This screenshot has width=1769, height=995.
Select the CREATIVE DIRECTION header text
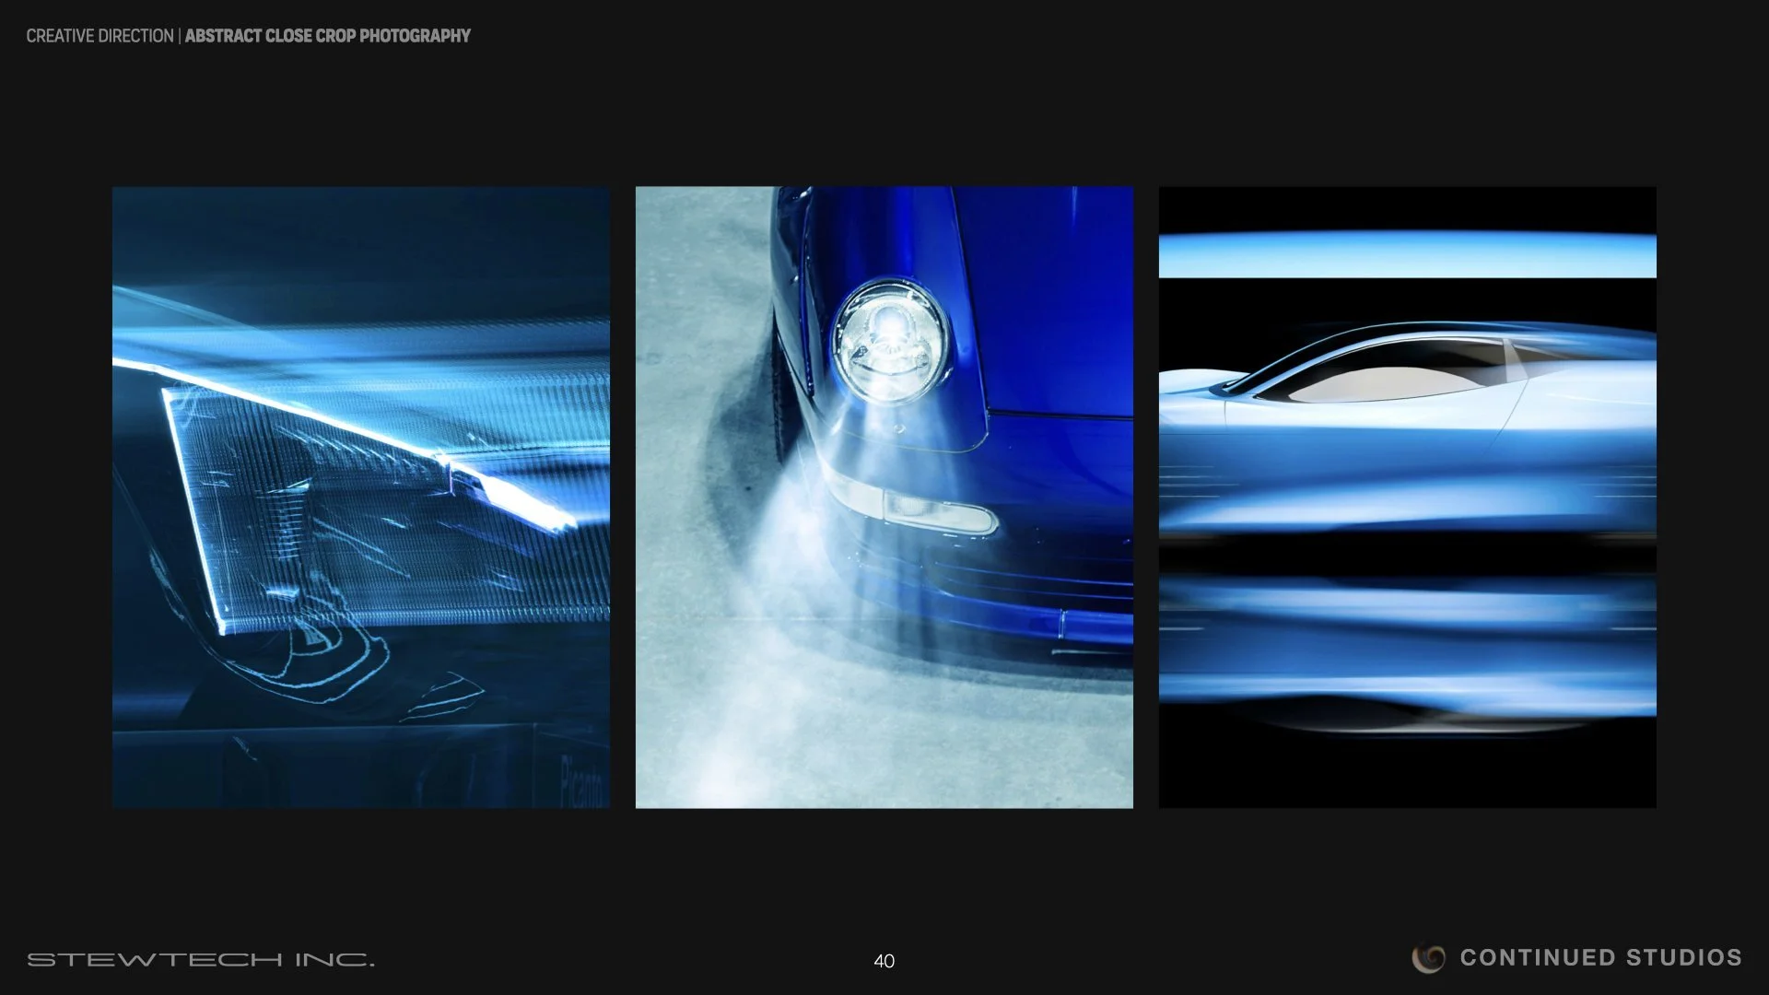(100, 36)
